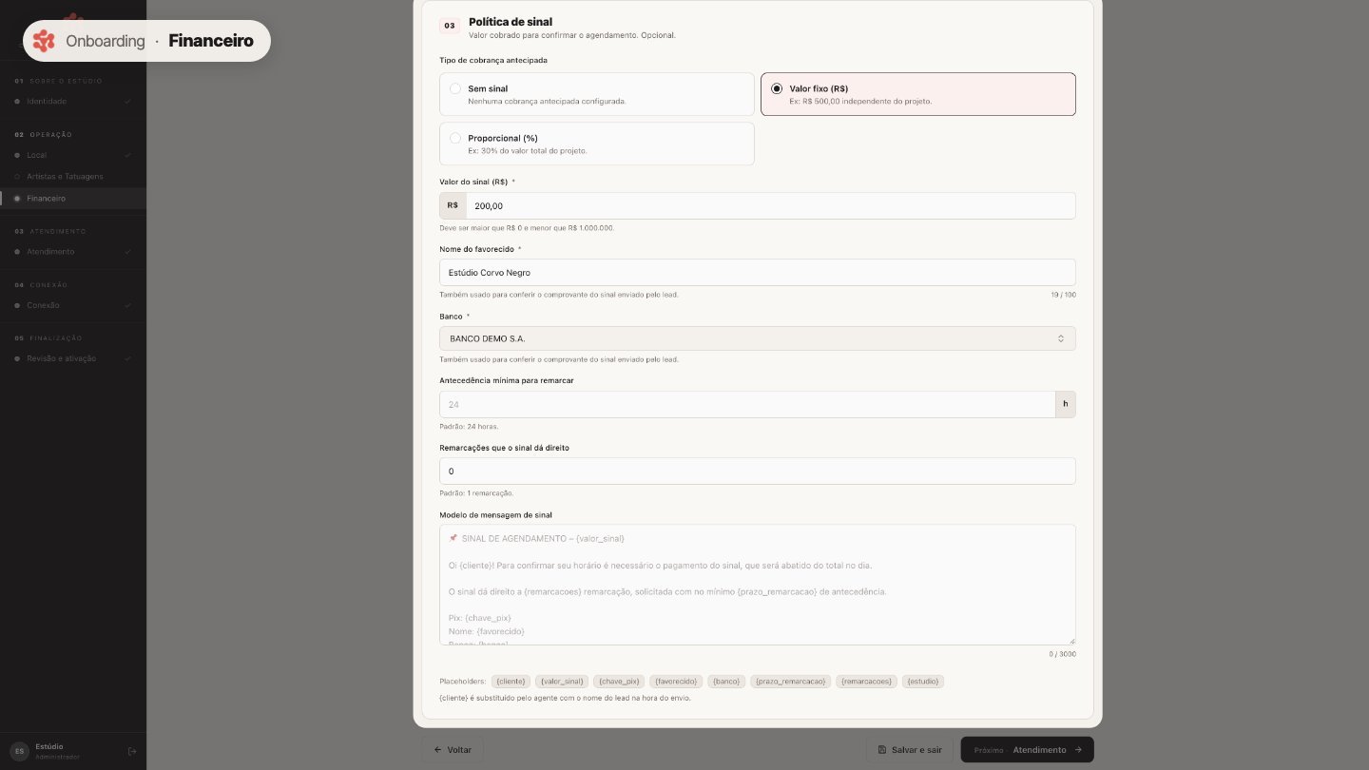1369x770 pixels.
Task: Click the Voltar button
Action: 453,749
